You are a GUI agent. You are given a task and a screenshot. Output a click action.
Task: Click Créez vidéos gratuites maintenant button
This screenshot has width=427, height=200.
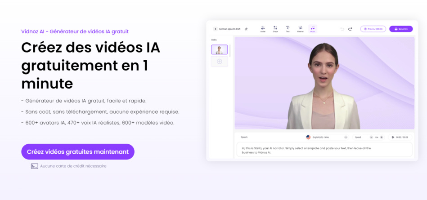pos(77,152)
